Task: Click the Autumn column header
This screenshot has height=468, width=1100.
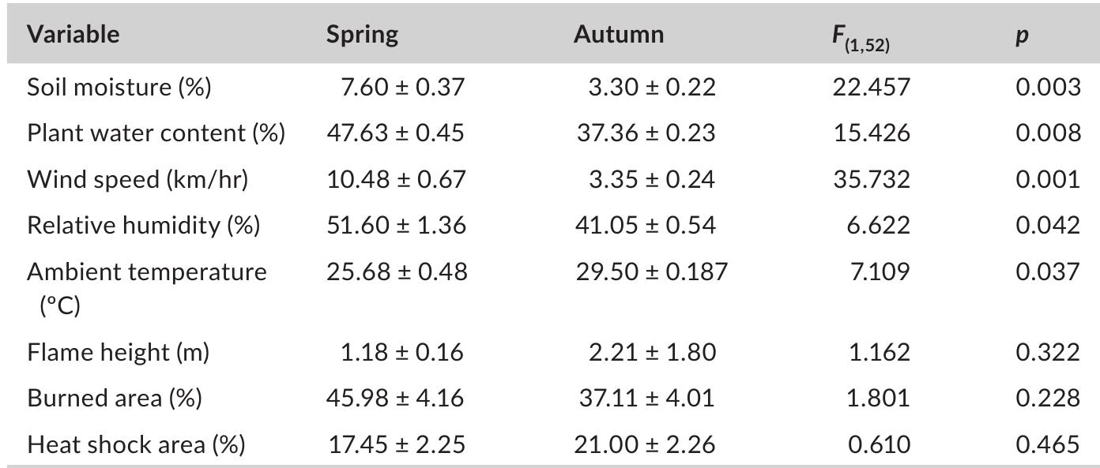Action: click(619, 34)
